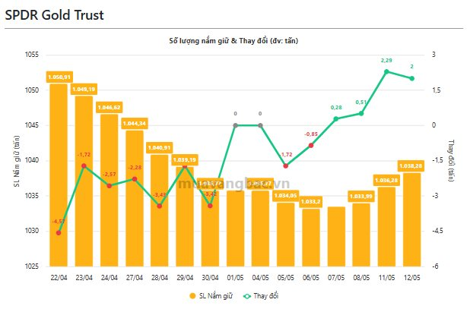Click the 1.036,28 bar value label
This screenshot has width=467, height=309.
click(386, 180)
